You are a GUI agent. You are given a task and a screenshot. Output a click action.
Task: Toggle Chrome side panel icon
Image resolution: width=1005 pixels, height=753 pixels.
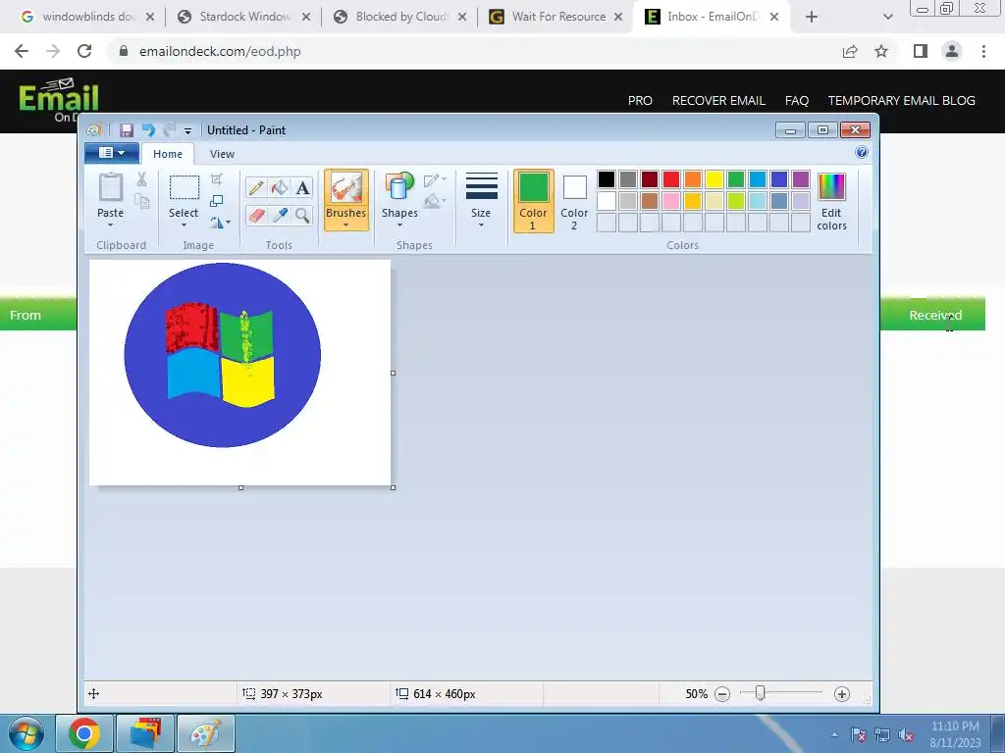pyautogui.click(x=921, y=51)
